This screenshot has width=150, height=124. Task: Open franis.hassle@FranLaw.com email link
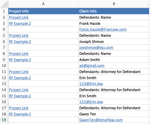(x=103, y=29)
